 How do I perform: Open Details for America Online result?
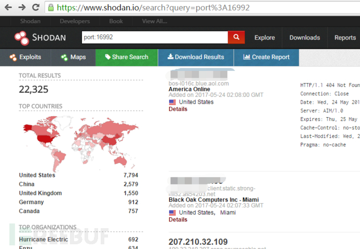(x=178, y=109)
